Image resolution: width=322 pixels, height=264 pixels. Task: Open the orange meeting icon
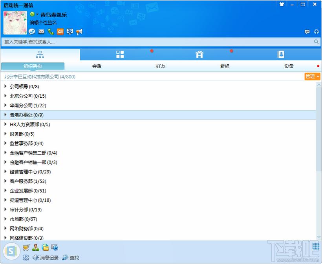[x=60, y=31]
